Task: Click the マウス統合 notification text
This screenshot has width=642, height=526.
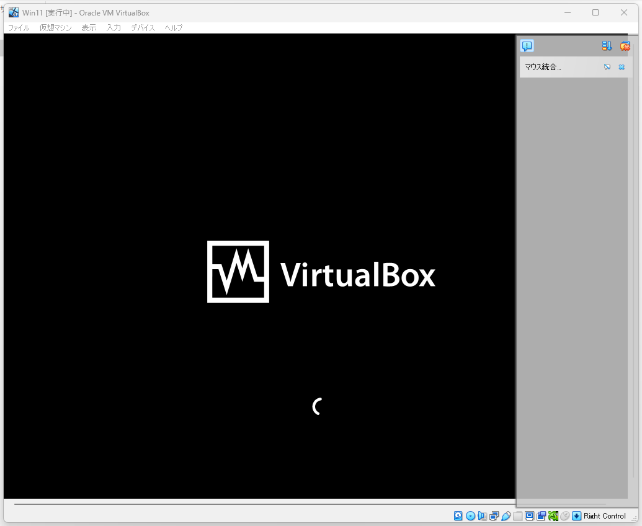Action: click(x=543, y=67)
